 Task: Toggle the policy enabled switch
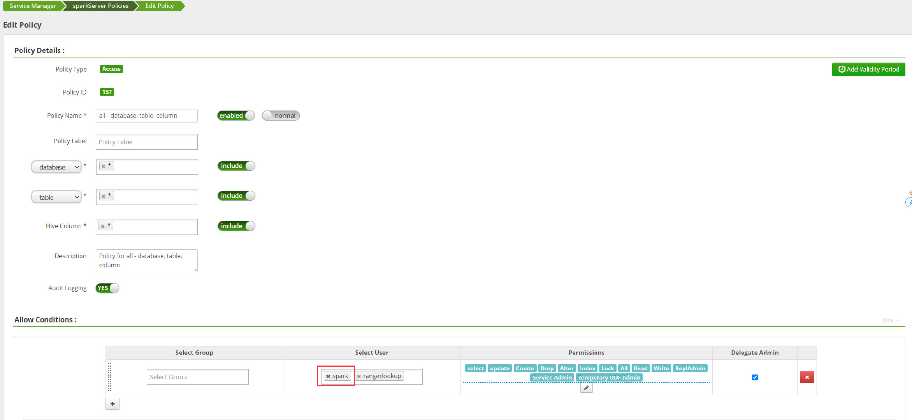coord(236,115)
